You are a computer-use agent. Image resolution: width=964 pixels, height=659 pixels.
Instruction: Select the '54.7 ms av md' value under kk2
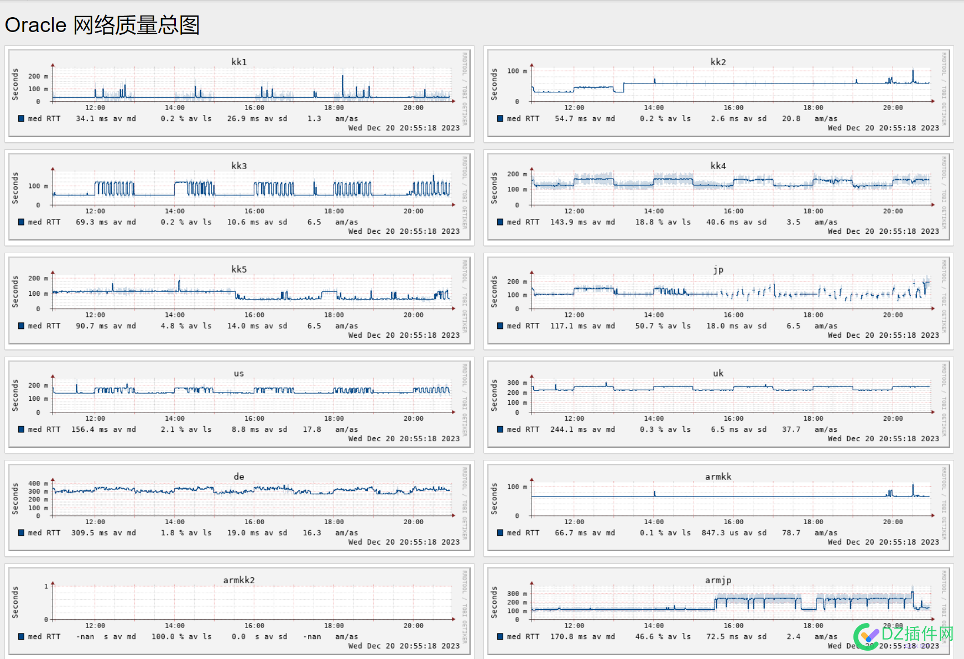pos(585,118)
